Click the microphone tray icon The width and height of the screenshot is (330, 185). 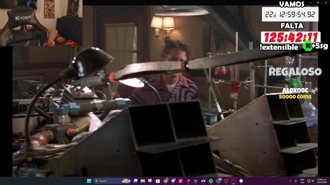[x=296, y=181]
